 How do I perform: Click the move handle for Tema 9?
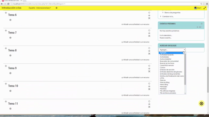point(6,66)
